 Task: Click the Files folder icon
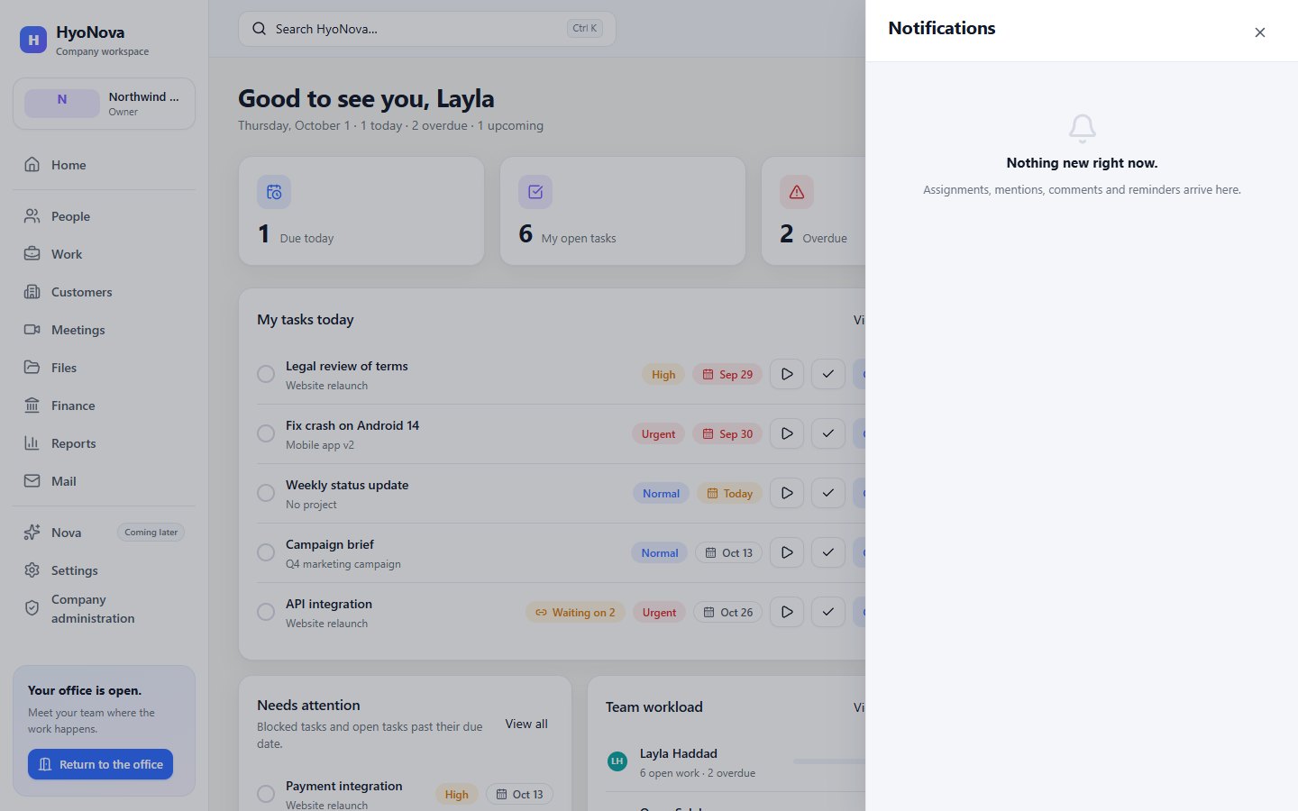[x=32, y=368]
